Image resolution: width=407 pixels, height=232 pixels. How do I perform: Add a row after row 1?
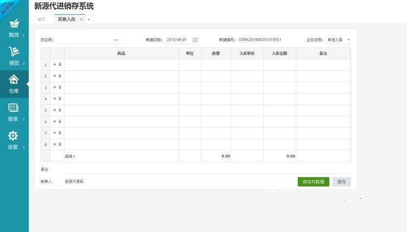(x=55, y=64)
